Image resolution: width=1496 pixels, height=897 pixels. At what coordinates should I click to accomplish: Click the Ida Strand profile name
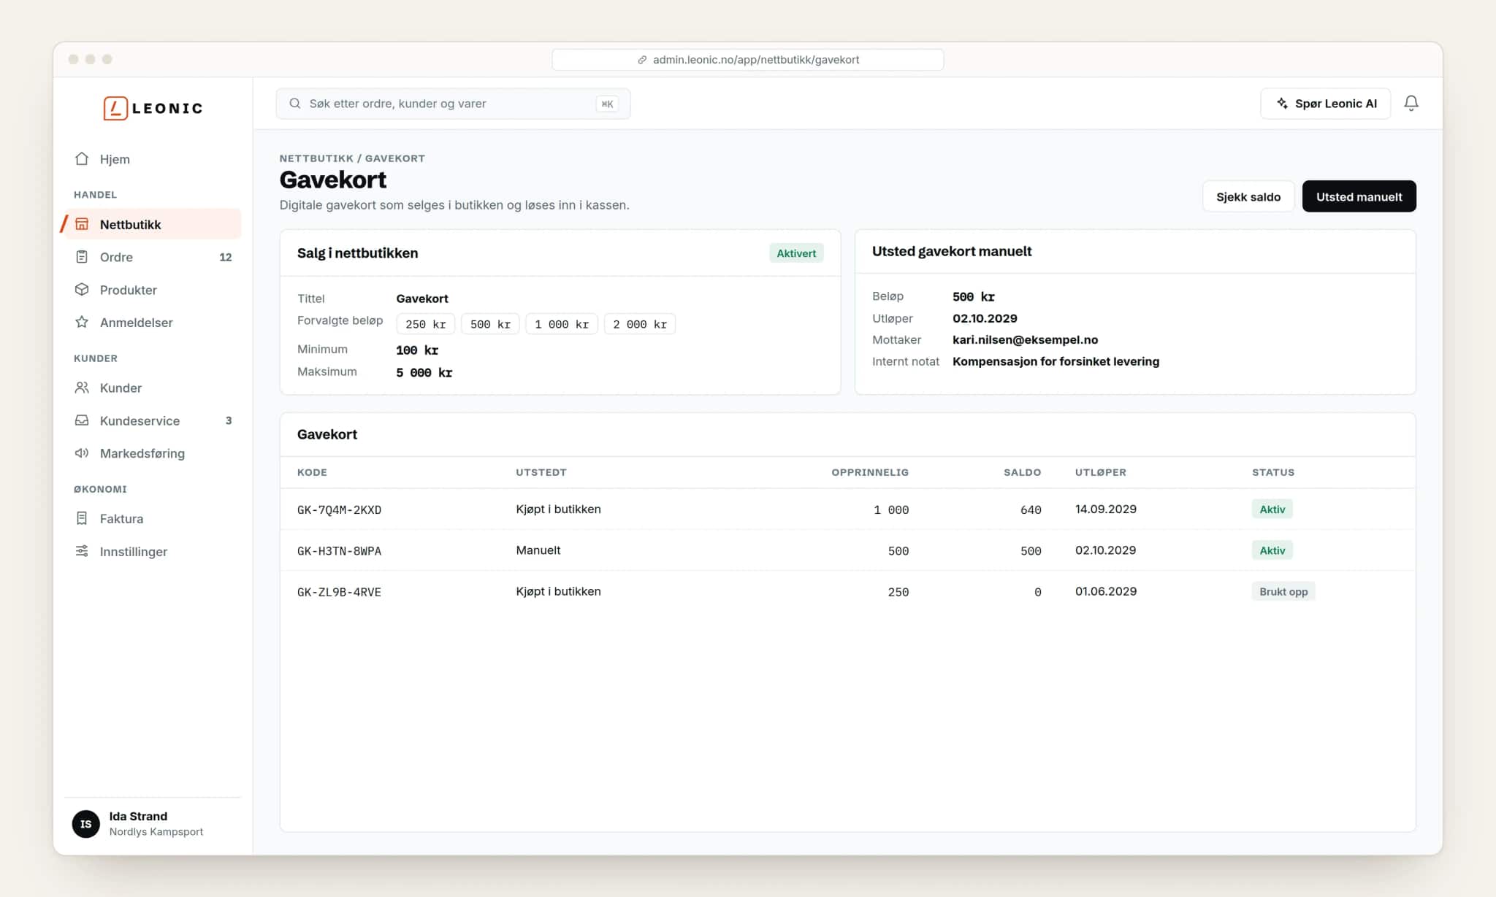click(x=138, y=816)
